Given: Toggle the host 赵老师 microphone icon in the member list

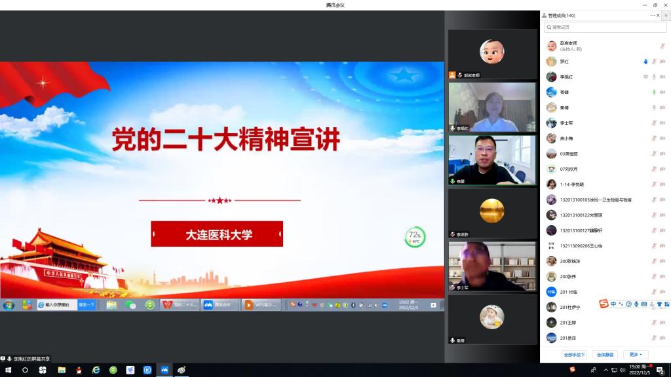Looking at the screenshot, I should tap(662, 46).
